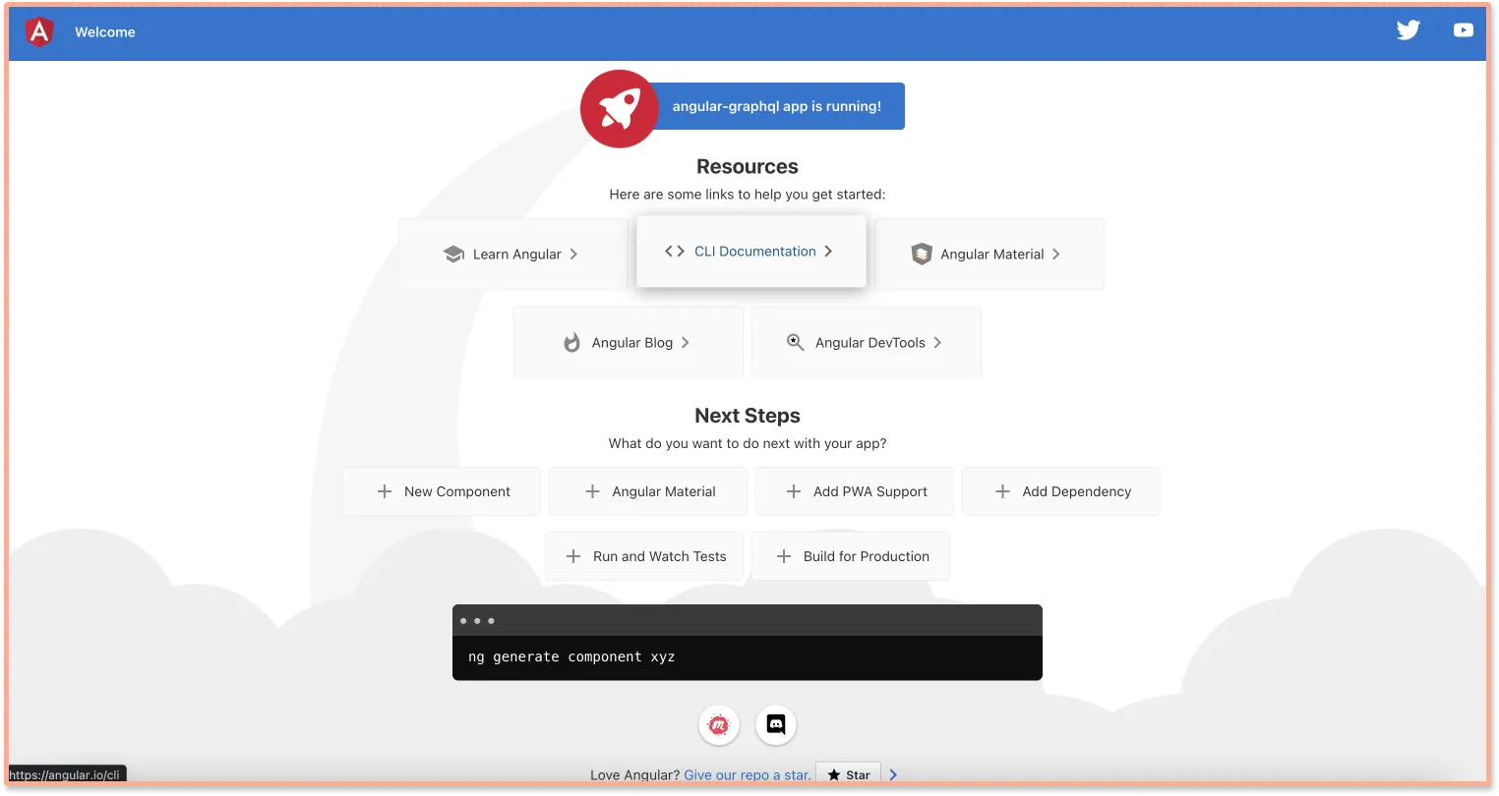Click the Next Steps heading
This screenshot has height=796, width=1499.
[748, 416]
